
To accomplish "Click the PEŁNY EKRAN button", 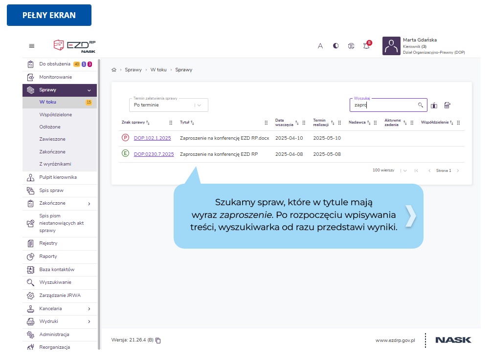I will pos(49,15).
